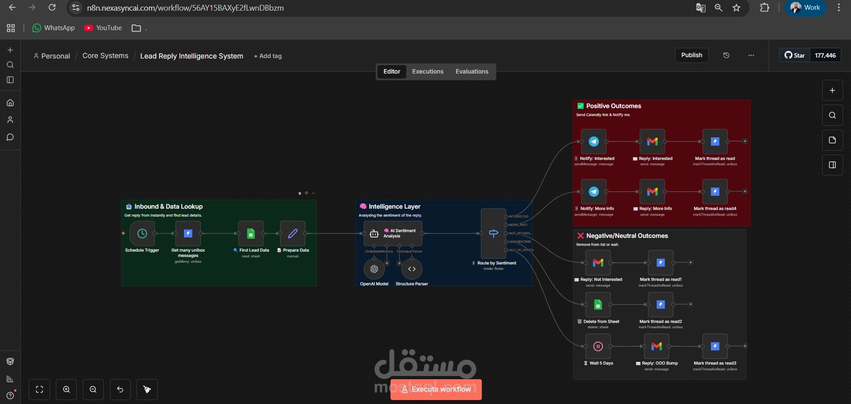Click the Add tag link
Screen dimensions: 851x404
(268, 56)
